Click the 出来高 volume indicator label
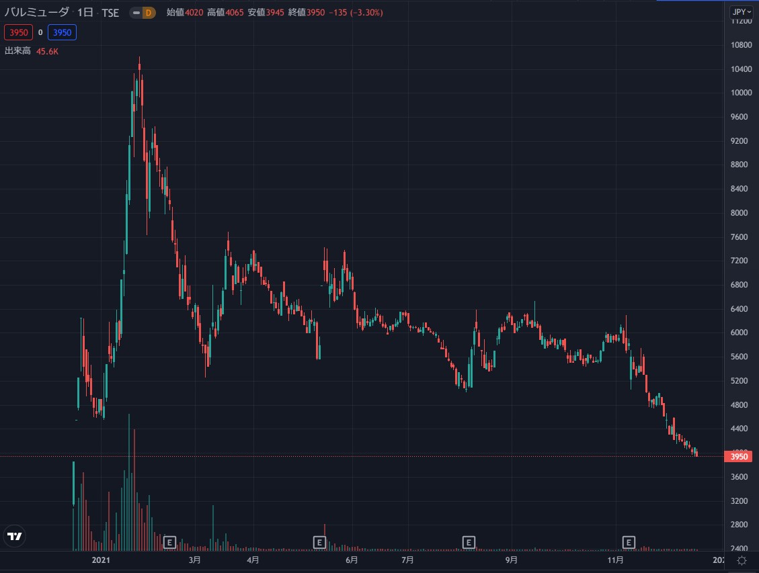759x573 pixels. click(18, 51)
